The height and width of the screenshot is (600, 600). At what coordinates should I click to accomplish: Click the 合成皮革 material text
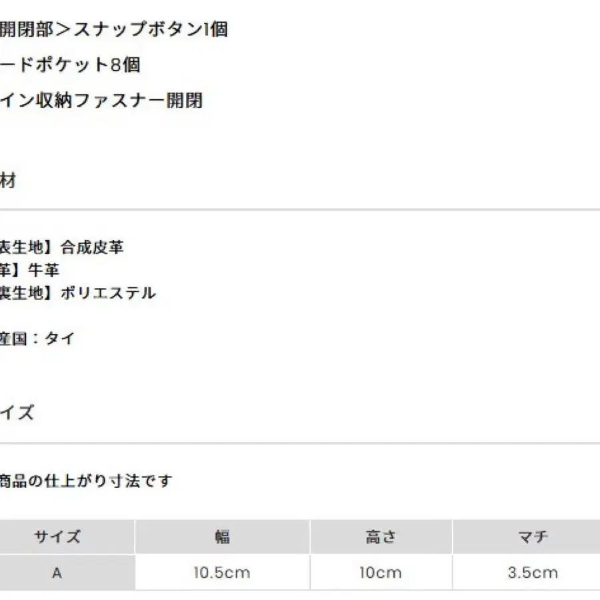(x=92, y=247)
